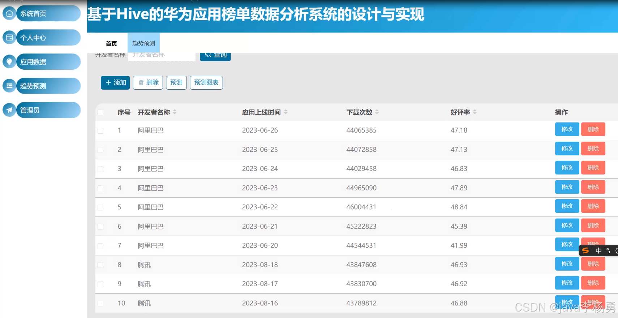
Task: Click the rating value 48.84
Action: click(x=459, y=207)
